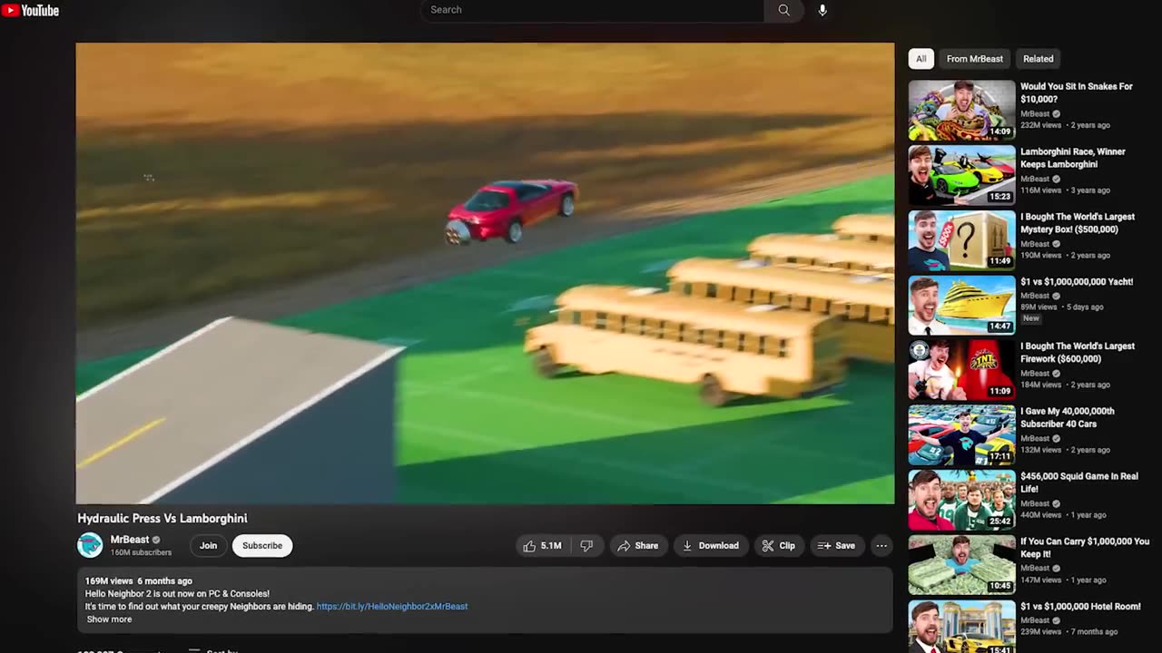Open the YouTube home logo
Screen dimensions: 1162x653
click(31, 11)
